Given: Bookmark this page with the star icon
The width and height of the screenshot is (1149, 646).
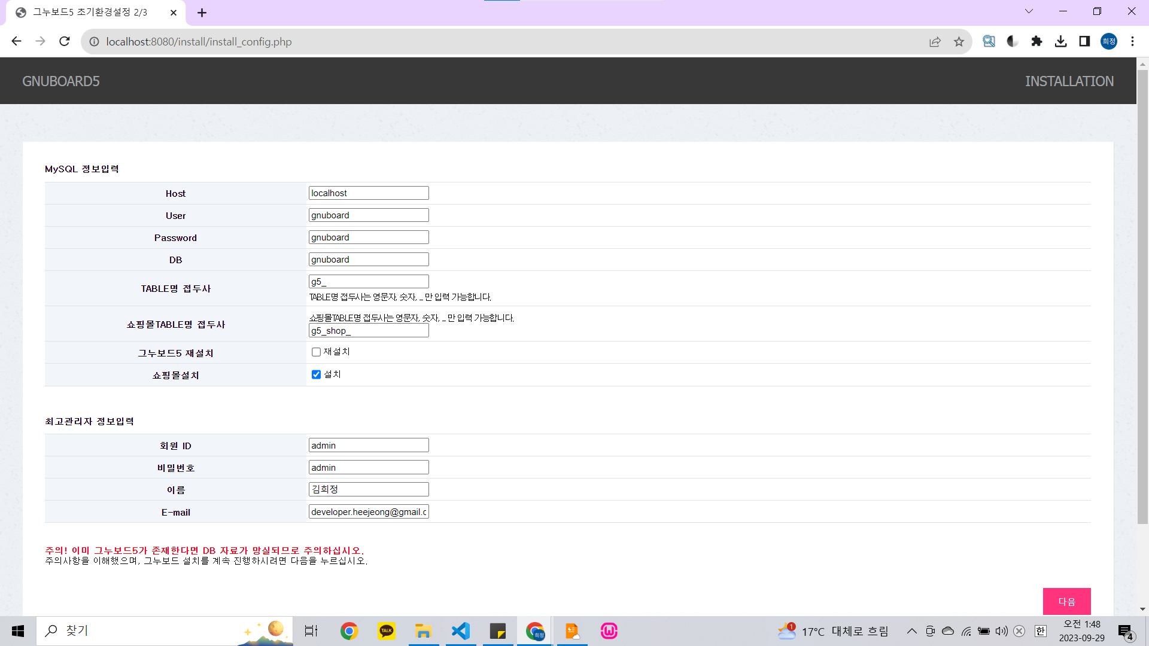Looking at the screenshot, I should (x=959, y=41).
